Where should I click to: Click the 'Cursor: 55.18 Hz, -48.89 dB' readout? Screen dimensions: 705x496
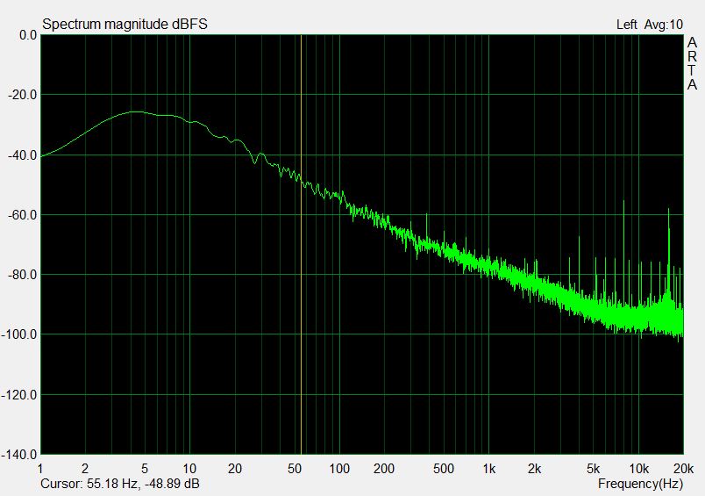coord(120,484)
